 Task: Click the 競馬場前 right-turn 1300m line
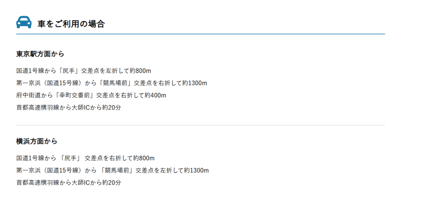pos(112,83)
